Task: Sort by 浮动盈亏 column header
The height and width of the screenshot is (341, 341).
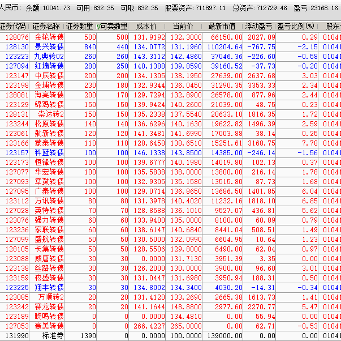Action: (259, 27)
